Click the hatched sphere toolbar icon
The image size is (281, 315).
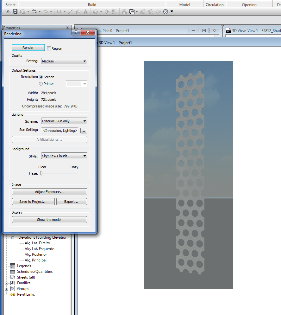166,12
